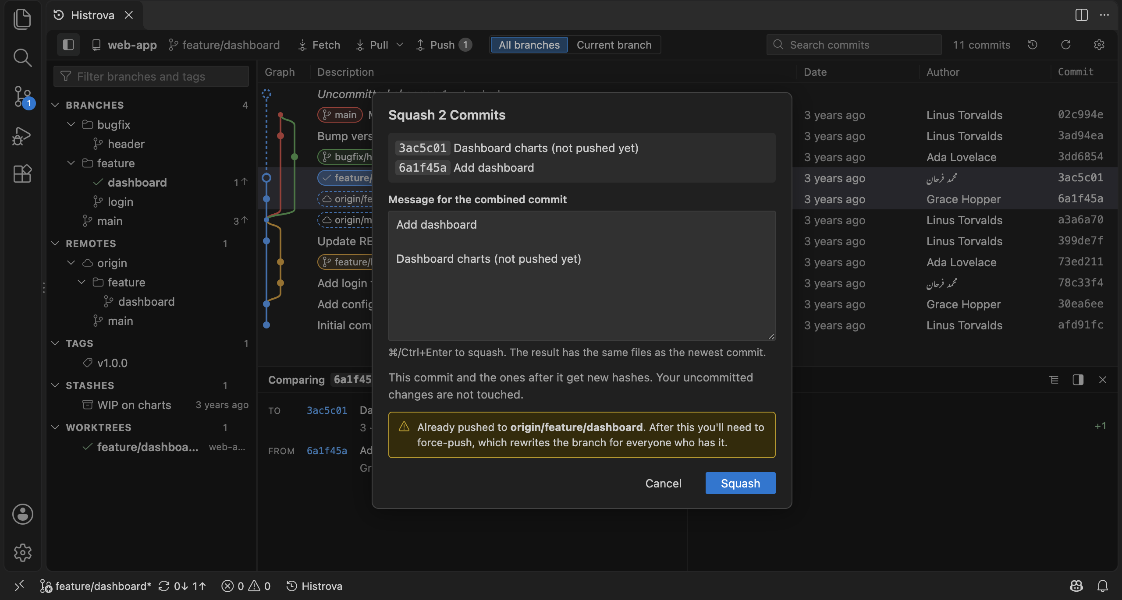The width and height of the screenshot is (1122, 600).
Task: Collapse the TAGS section
Action: click(x=55, y=343)
